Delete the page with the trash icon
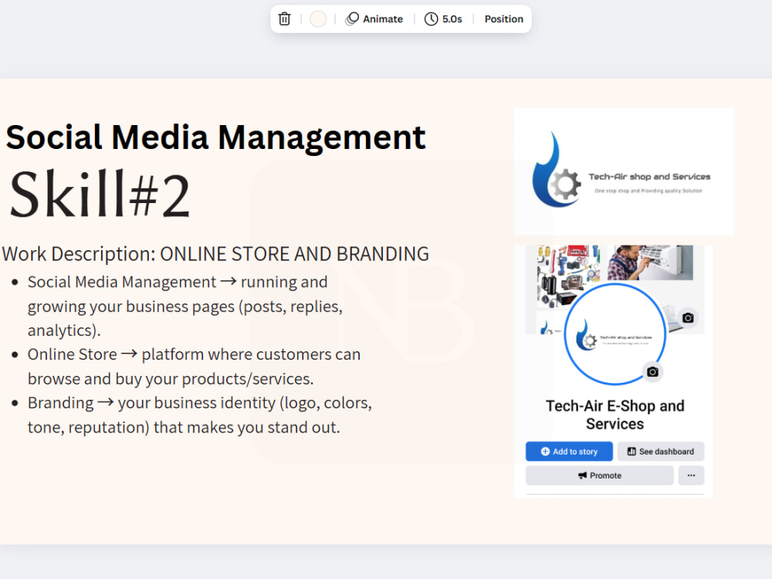The height and width of the screenshot is (579, 772). coord(285,19)
